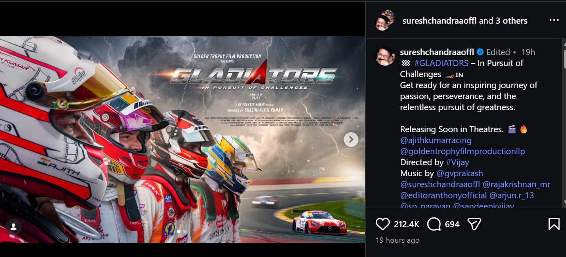Open sureshchandraaoffl username in caption
Viewport: 566px width, 257px height.
437,52
